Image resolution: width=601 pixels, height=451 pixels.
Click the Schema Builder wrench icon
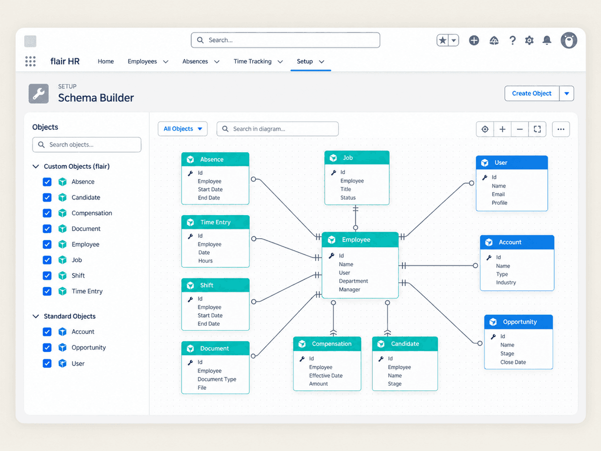click(39, 93)
